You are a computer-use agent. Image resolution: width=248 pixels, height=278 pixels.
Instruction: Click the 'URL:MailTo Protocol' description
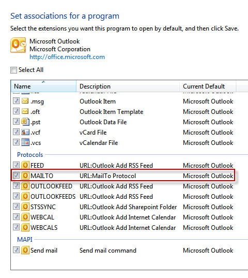[108, 176]
